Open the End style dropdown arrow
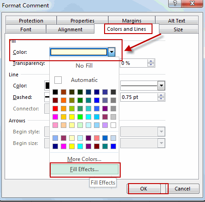This screenshot has width=205, height=202. point(161,132)
